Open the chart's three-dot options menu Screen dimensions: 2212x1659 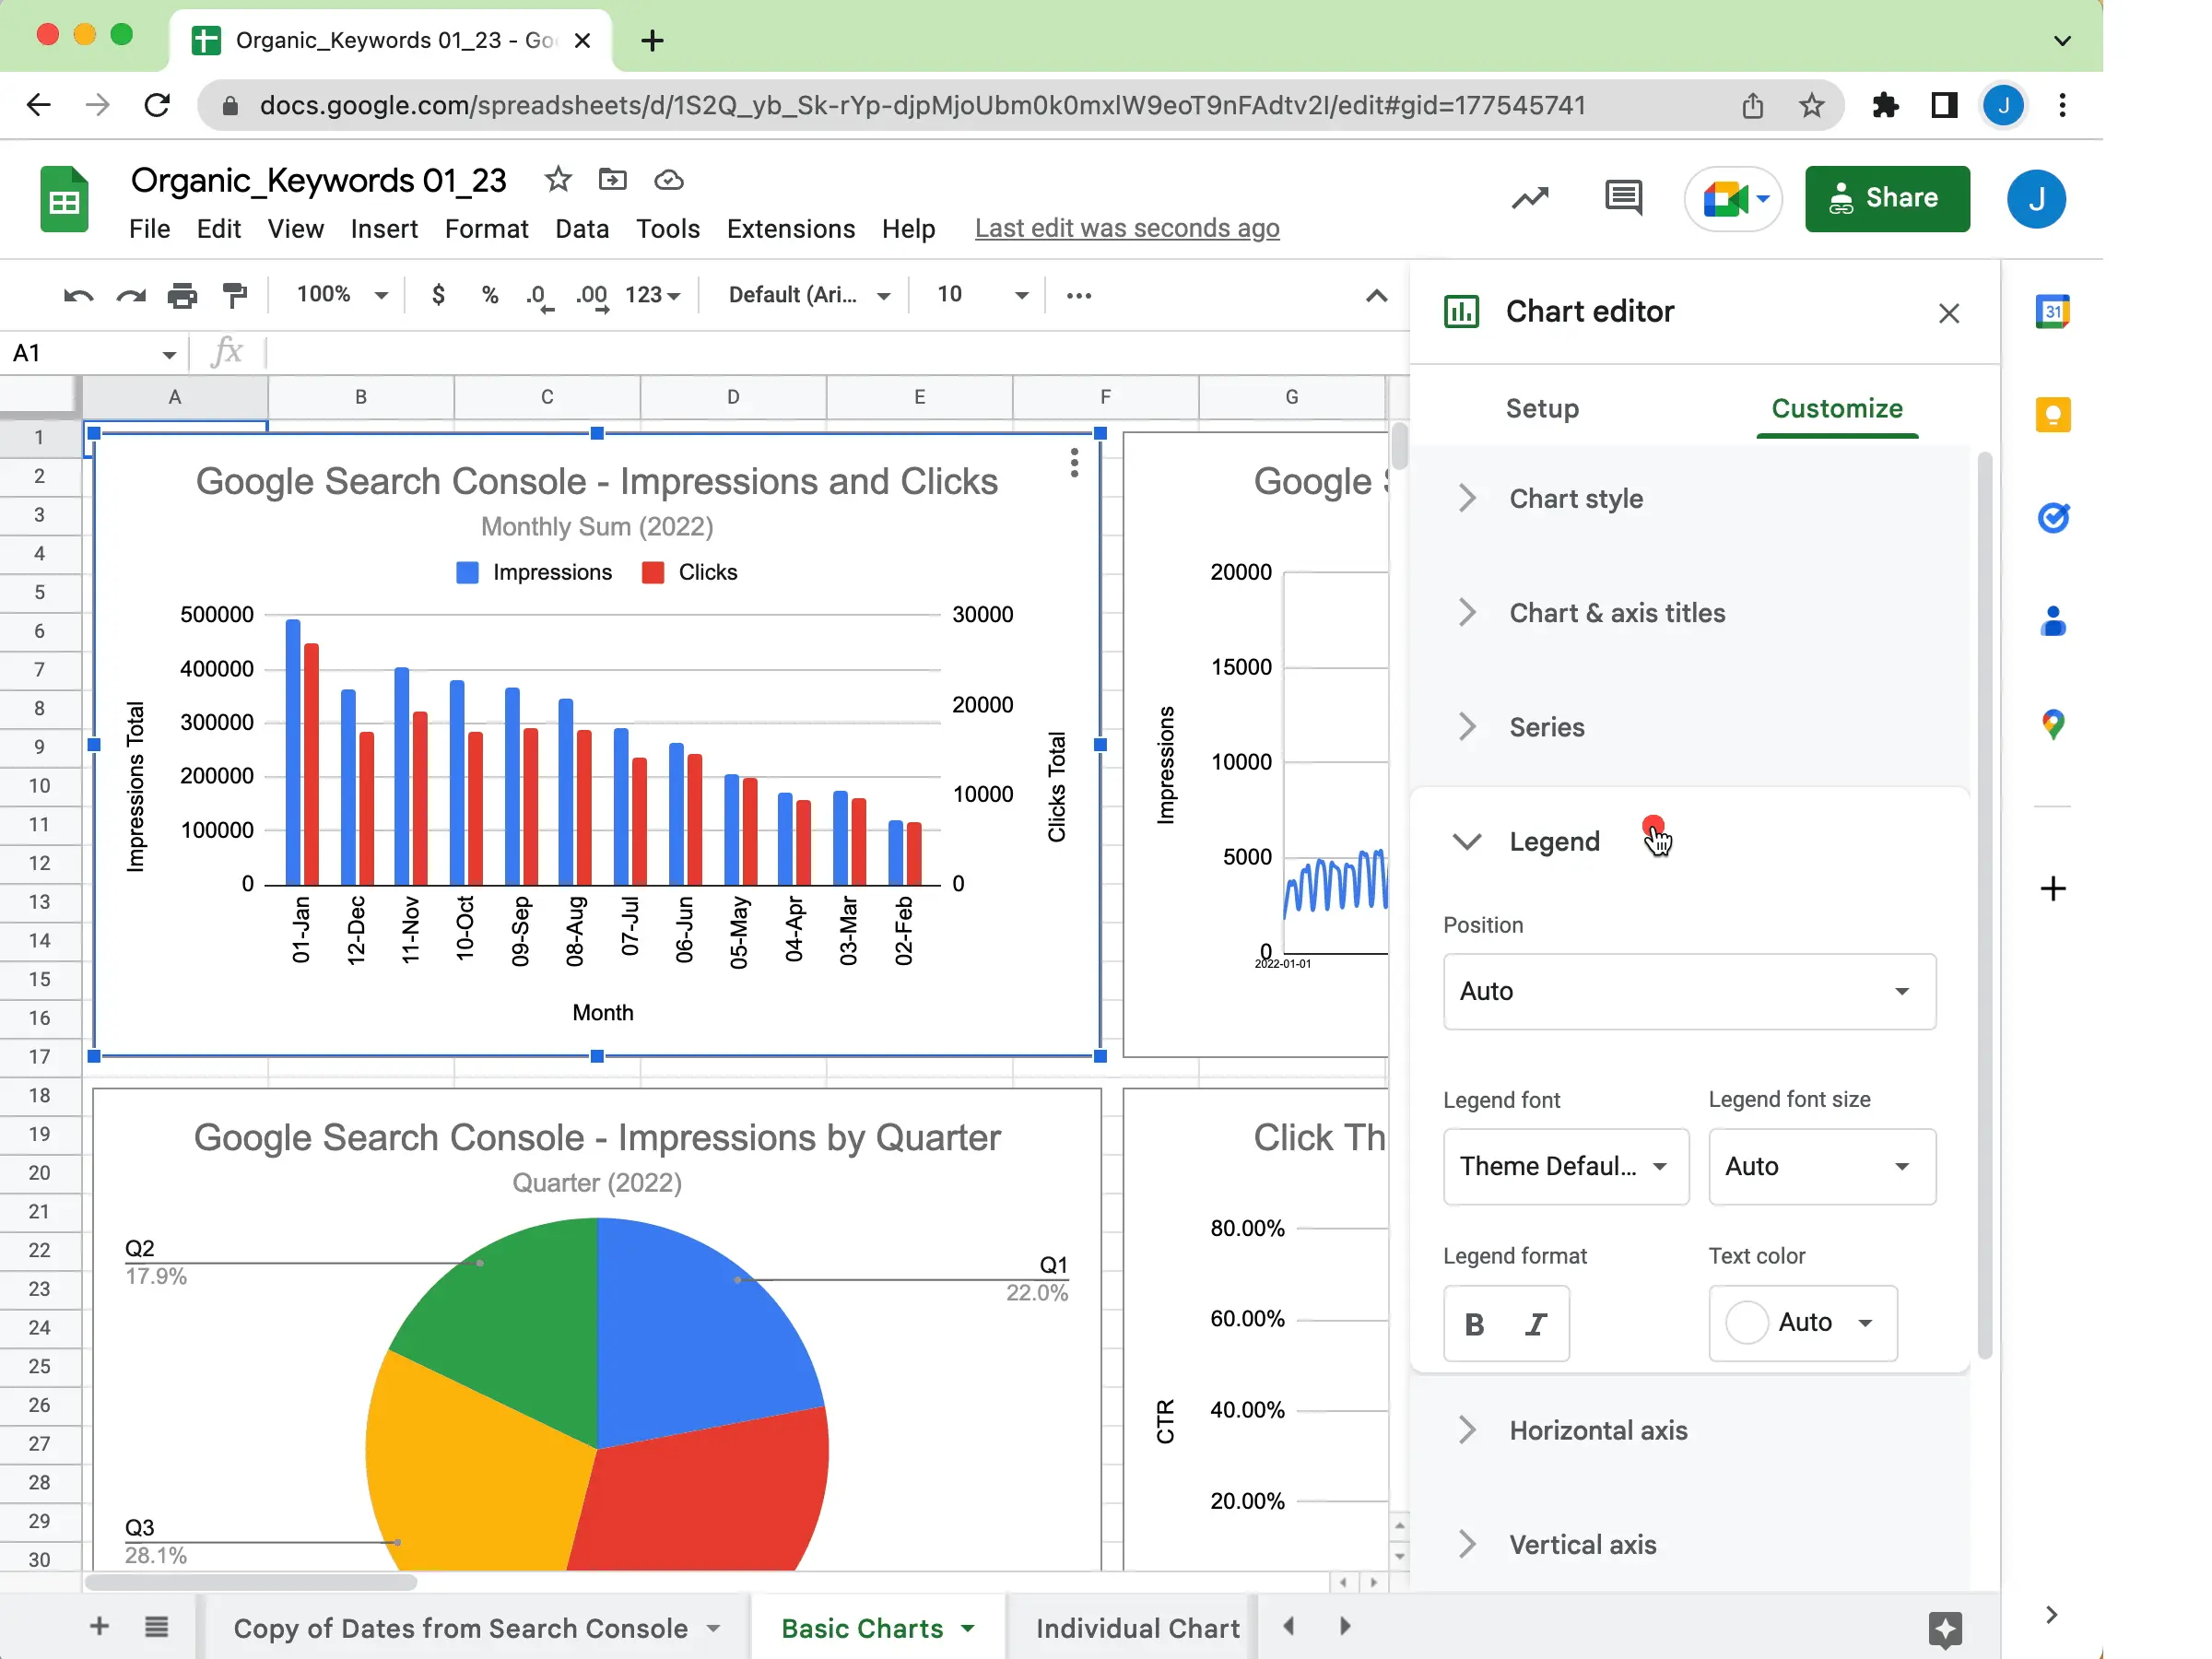(1074, 462)
